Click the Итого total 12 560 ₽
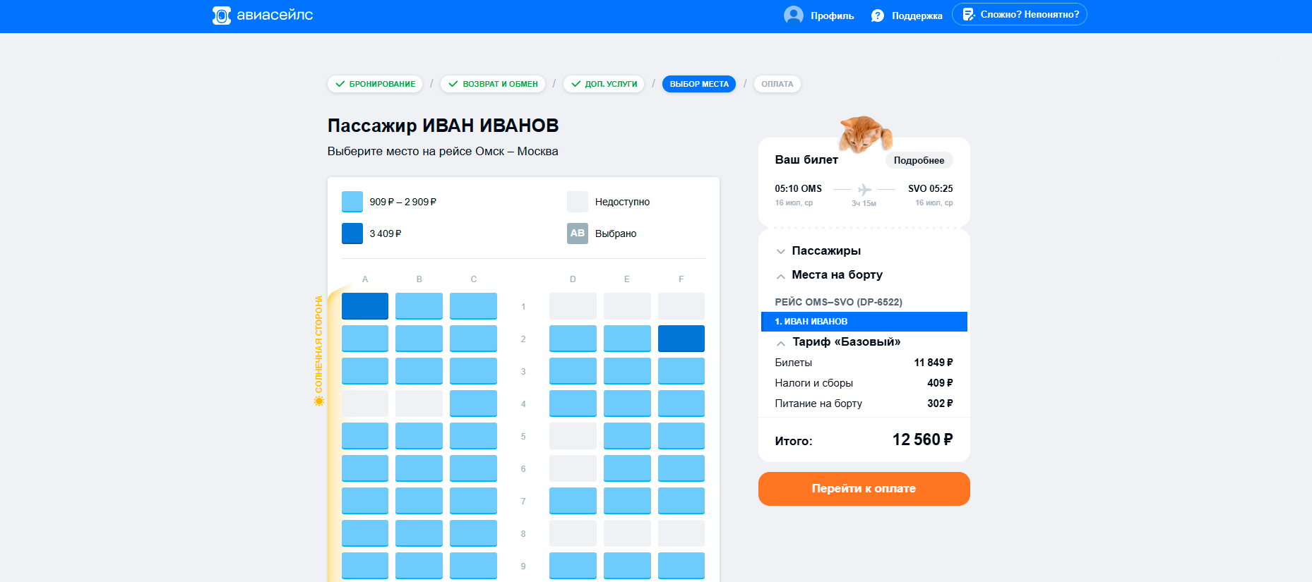 pos(922,440)
